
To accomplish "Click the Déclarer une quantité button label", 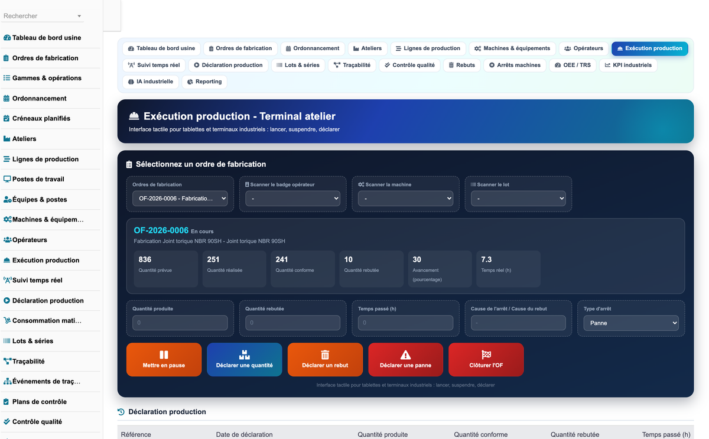I will click(245, 365).
